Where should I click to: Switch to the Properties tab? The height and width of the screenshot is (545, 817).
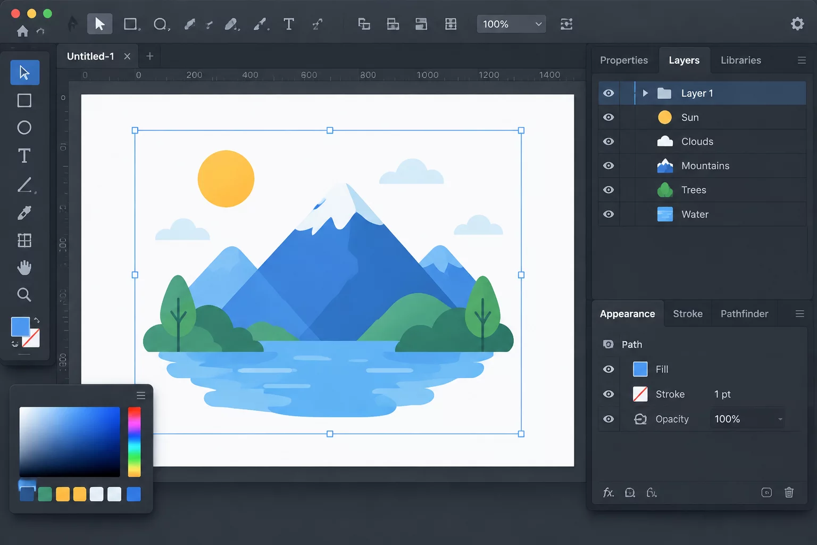pos(624,60)
